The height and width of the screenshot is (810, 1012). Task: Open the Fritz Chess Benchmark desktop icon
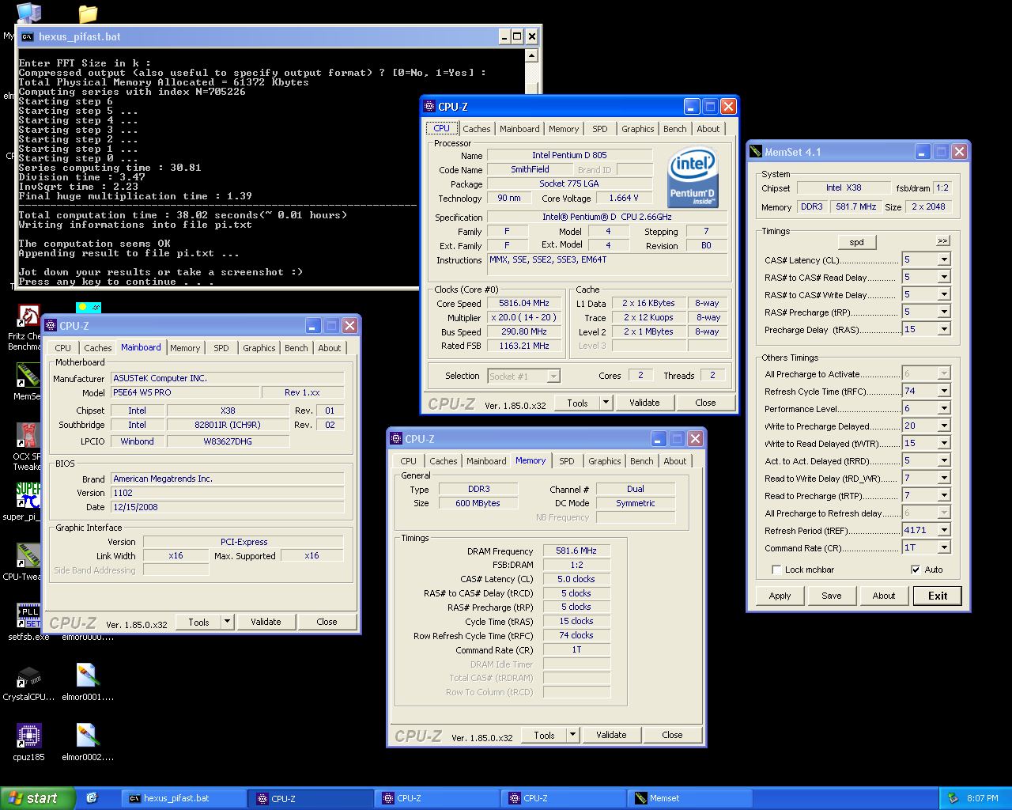click(28, 316)
